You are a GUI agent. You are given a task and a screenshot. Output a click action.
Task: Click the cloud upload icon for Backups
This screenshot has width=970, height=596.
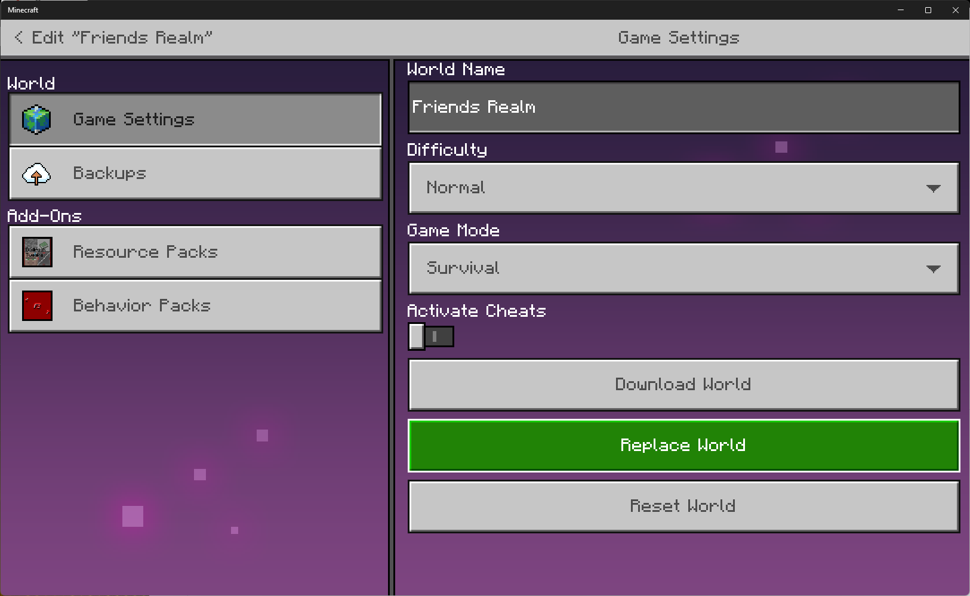[36, 174]
